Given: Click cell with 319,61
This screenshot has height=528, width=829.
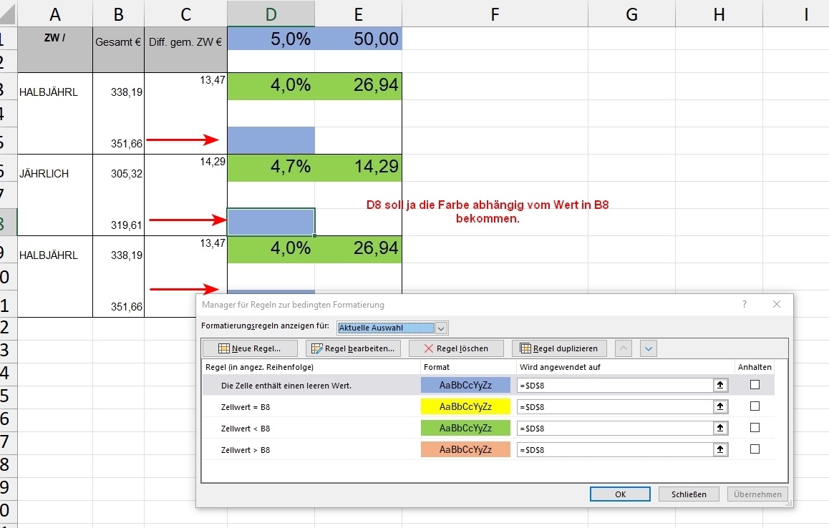Looking at the screenshot, I should click(x=118, y=222).
